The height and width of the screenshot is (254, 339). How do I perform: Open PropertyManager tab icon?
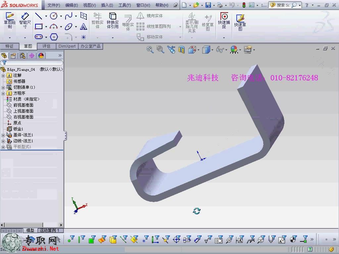(x=13, y=56)
